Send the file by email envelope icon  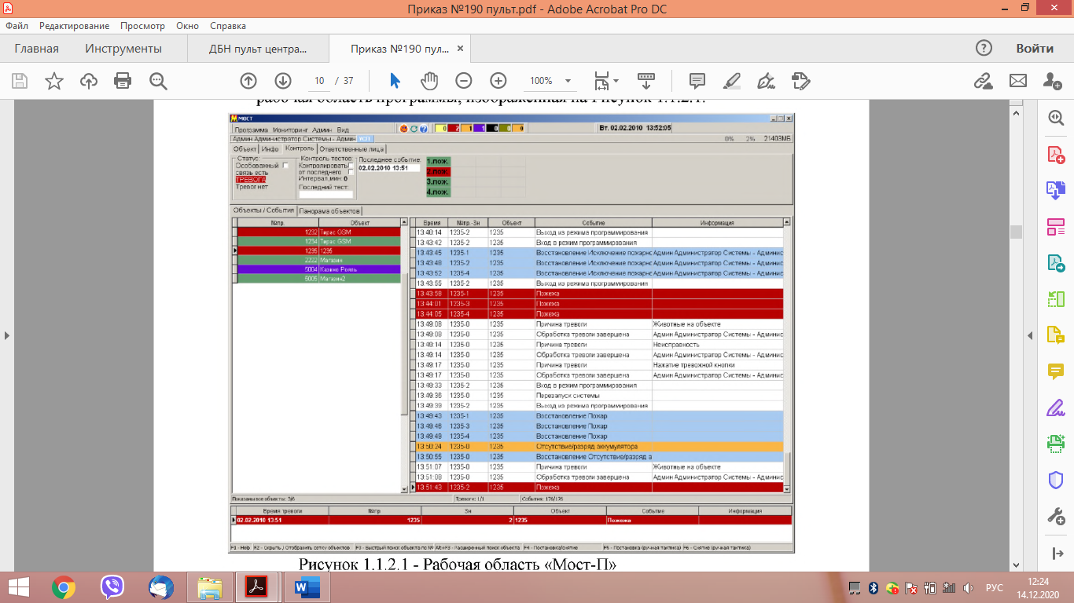pos(1017,80)
